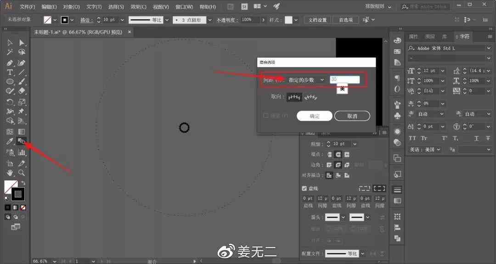Select the Eraser tool
496x264 pixels.
pyautogui.click(x=22, y=91)
